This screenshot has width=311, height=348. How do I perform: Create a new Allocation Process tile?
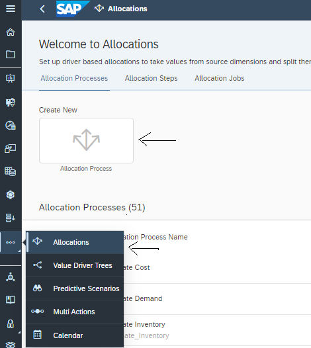(86, 140)
